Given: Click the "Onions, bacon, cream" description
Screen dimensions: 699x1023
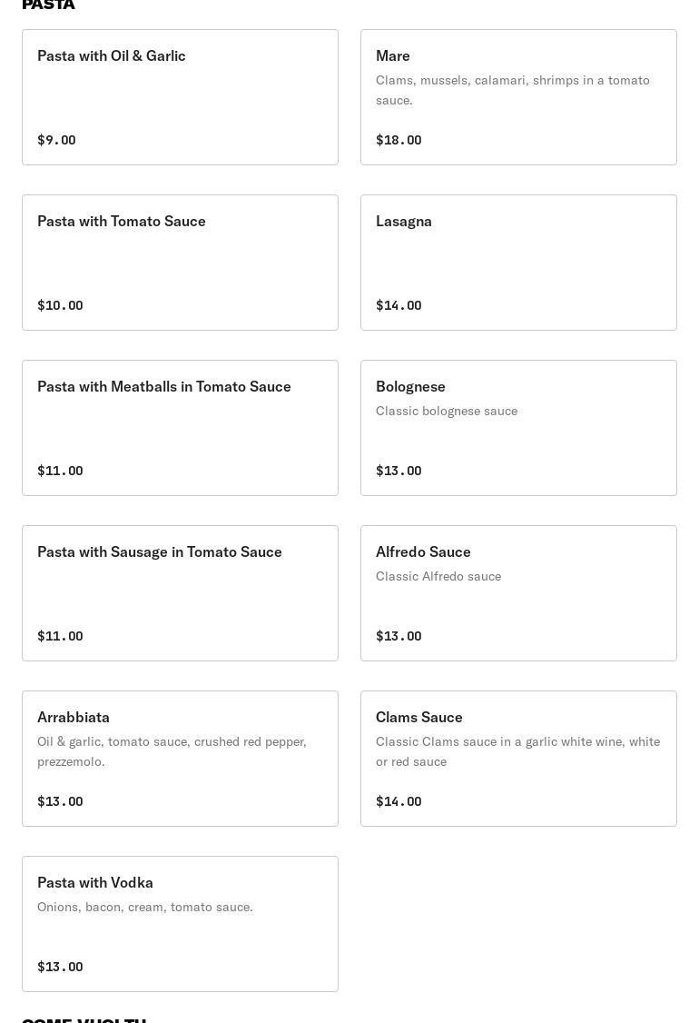Looking at the screenshot, I should tap(145, 907).
